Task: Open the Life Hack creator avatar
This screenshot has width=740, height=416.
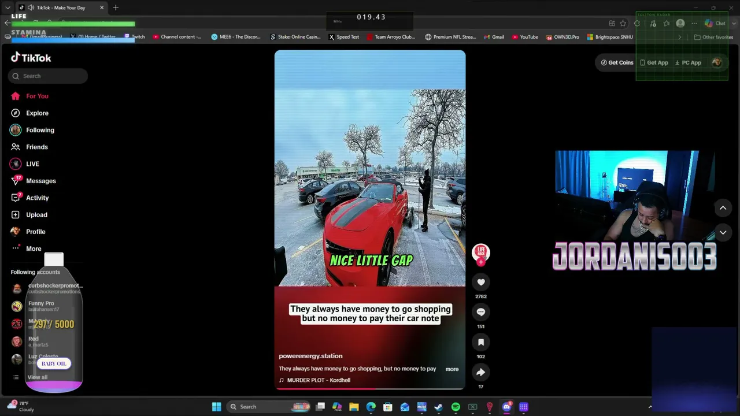Action: point(480,252)
